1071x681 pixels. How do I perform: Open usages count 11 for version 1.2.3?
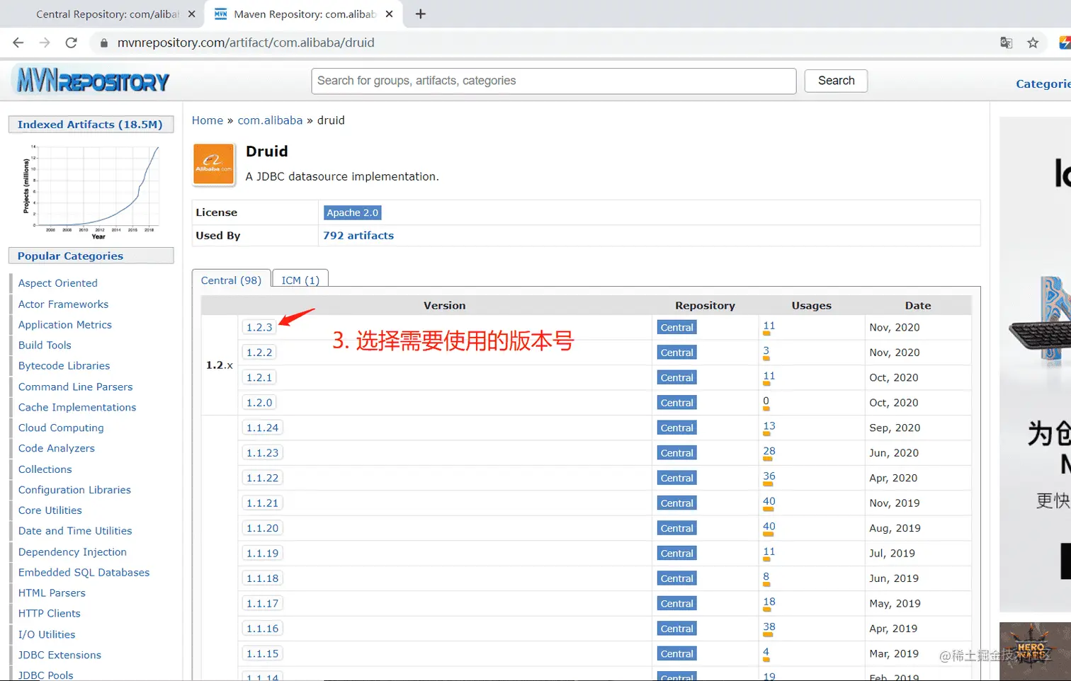point(769,326)
